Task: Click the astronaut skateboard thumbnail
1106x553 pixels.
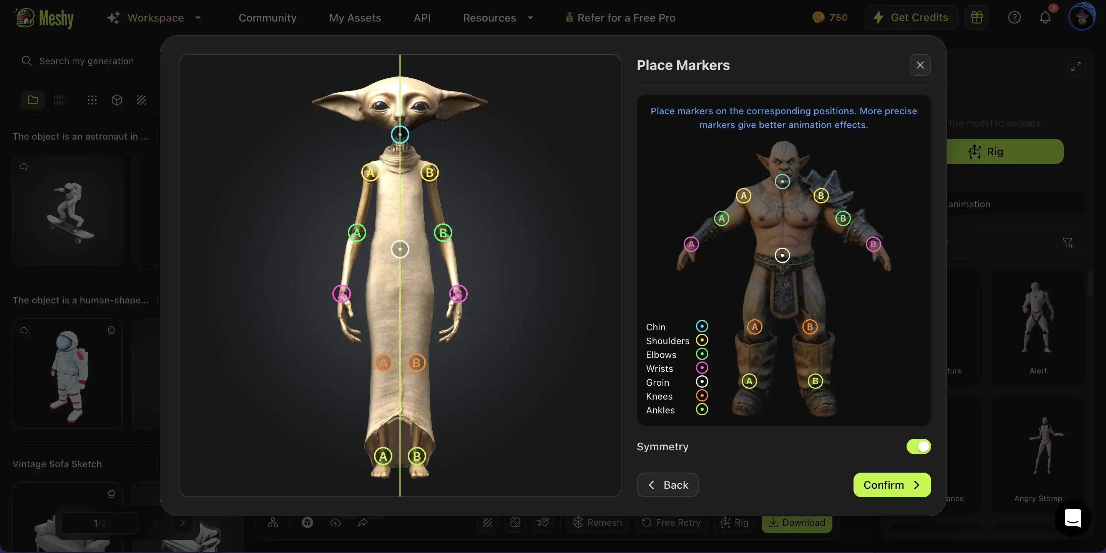Action: 68,210
